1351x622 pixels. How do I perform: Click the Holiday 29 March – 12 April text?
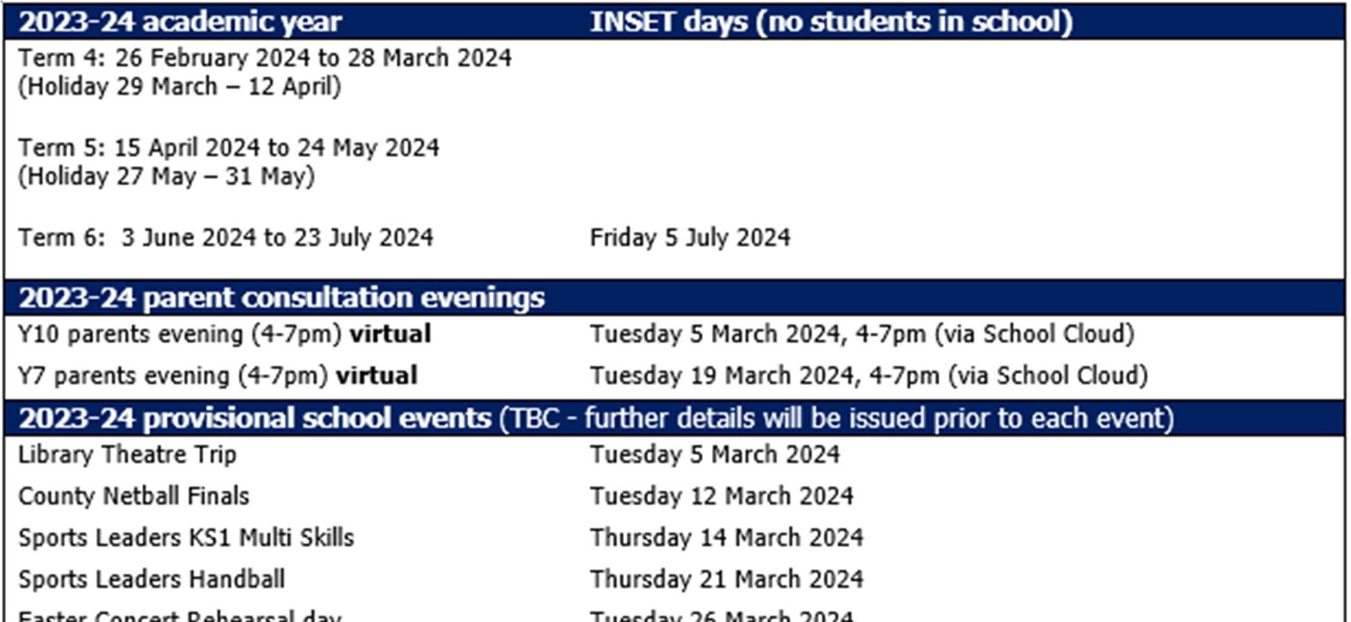[x=179, y=87]
